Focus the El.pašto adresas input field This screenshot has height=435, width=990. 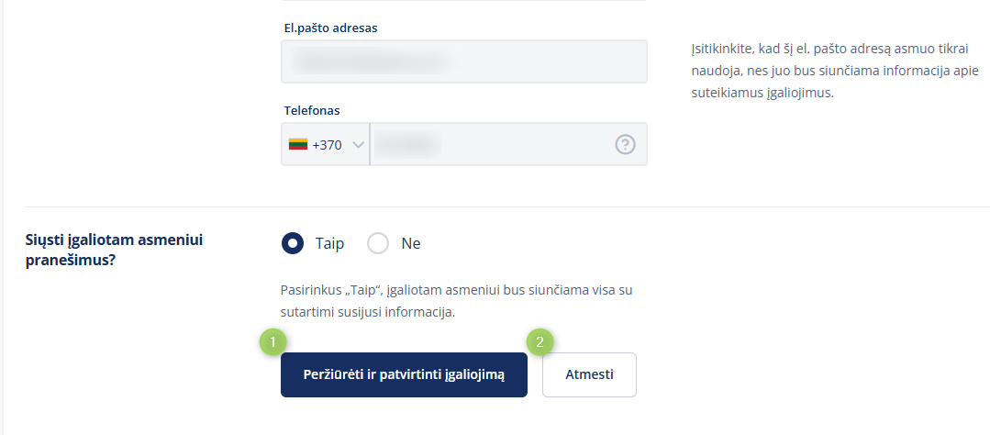coord(464,61)
